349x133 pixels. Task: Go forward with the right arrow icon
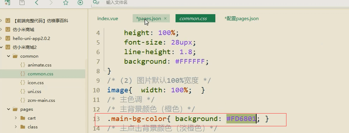click(51, 2)
